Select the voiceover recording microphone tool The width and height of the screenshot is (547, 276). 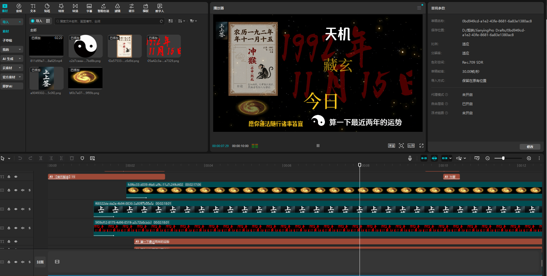click(410, 158)
